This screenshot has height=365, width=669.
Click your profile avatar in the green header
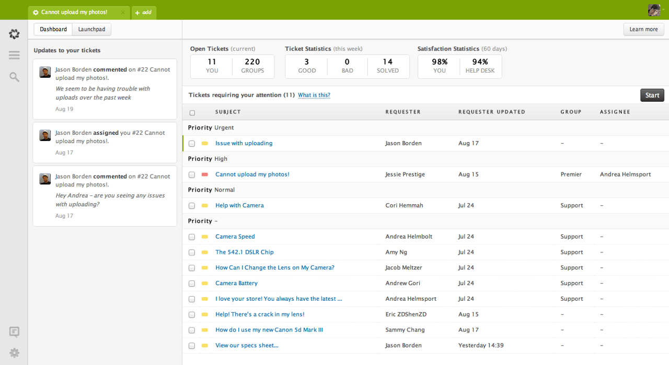click(x=654, y=10)
